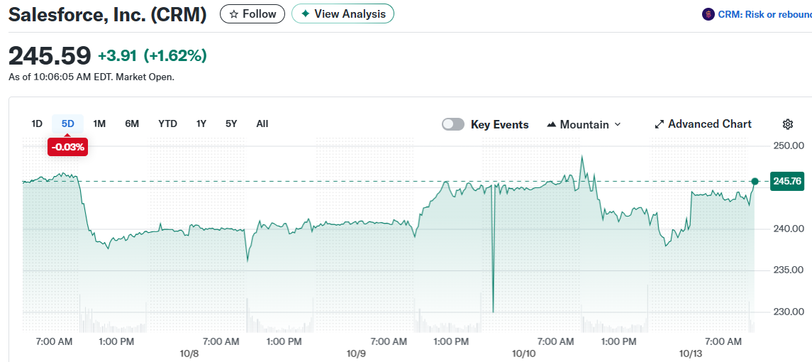Screen dimensions: 812x362
Task: Click the star icon in Follow button
Action: coord(233,14)
